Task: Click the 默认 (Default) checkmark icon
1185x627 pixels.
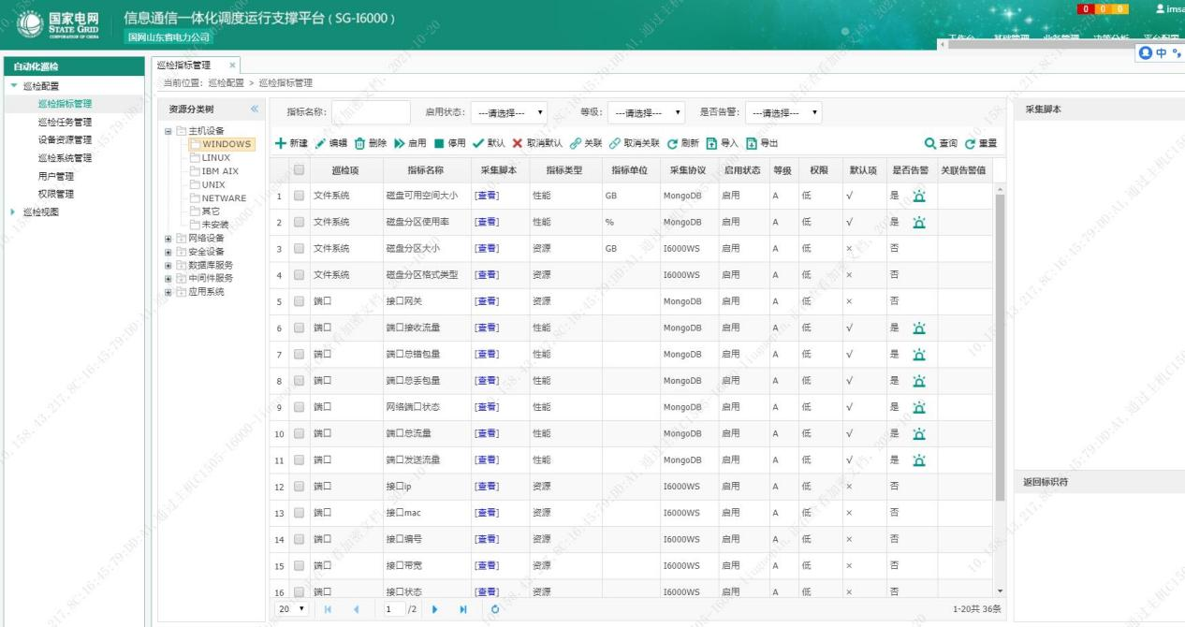Action: point(477,143)
